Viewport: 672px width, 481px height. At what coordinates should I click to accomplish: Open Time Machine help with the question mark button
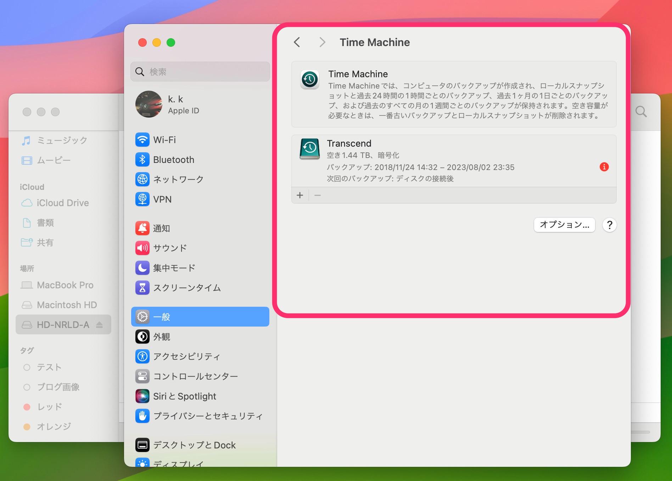[610, 225]
